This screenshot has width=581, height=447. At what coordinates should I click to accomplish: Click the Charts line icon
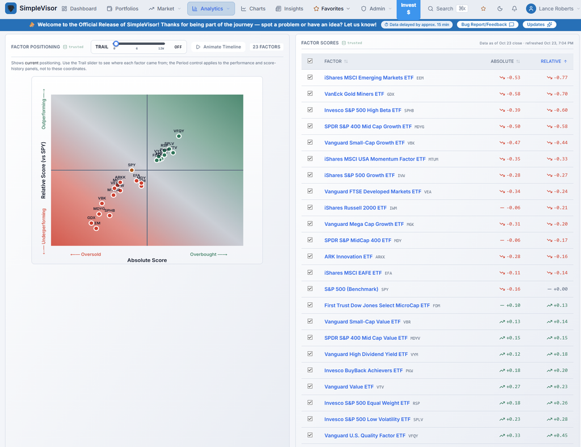point(243,9)
